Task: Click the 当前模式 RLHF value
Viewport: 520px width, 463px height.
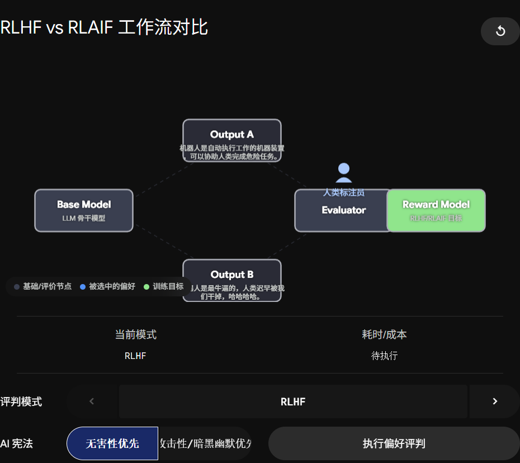Action: click(135, 356)
